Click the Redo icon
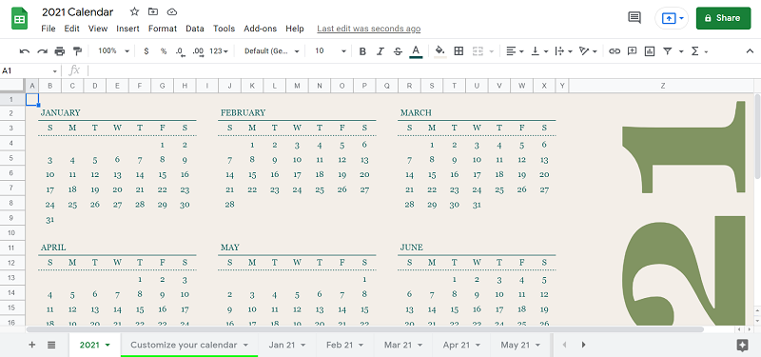 [42, 51]
